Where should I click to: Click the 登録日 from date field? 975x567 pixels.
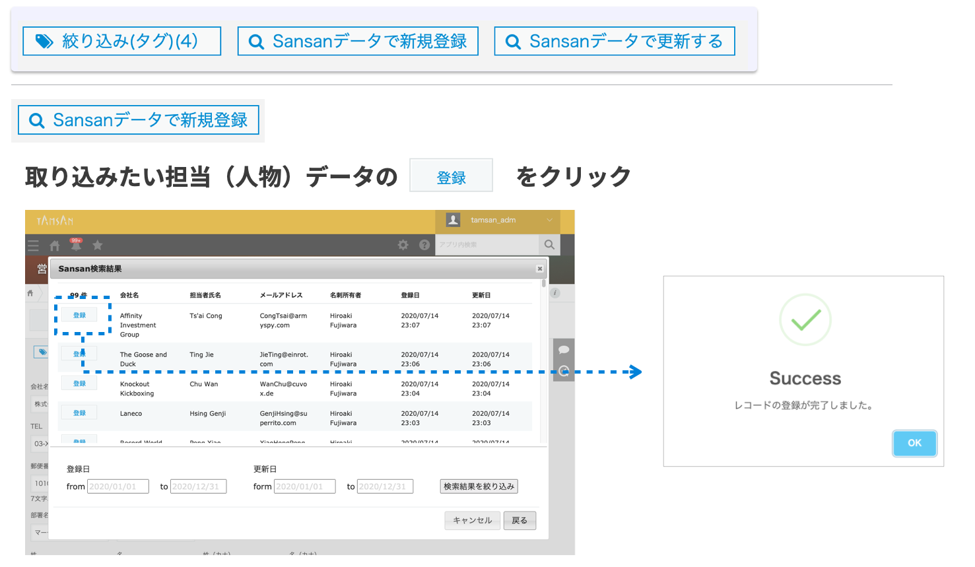point(118,486)
